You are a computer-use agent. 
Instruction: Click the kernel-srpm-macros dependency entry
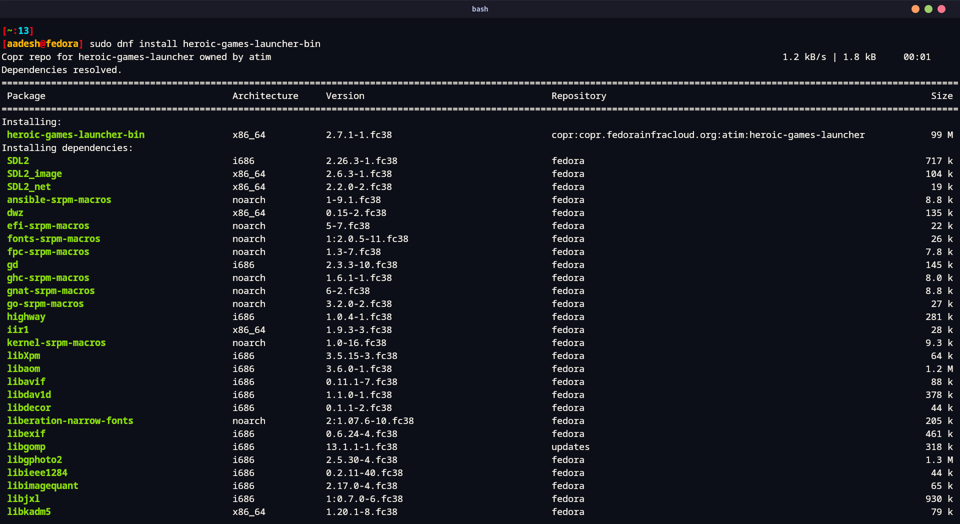tap(56, 342)
